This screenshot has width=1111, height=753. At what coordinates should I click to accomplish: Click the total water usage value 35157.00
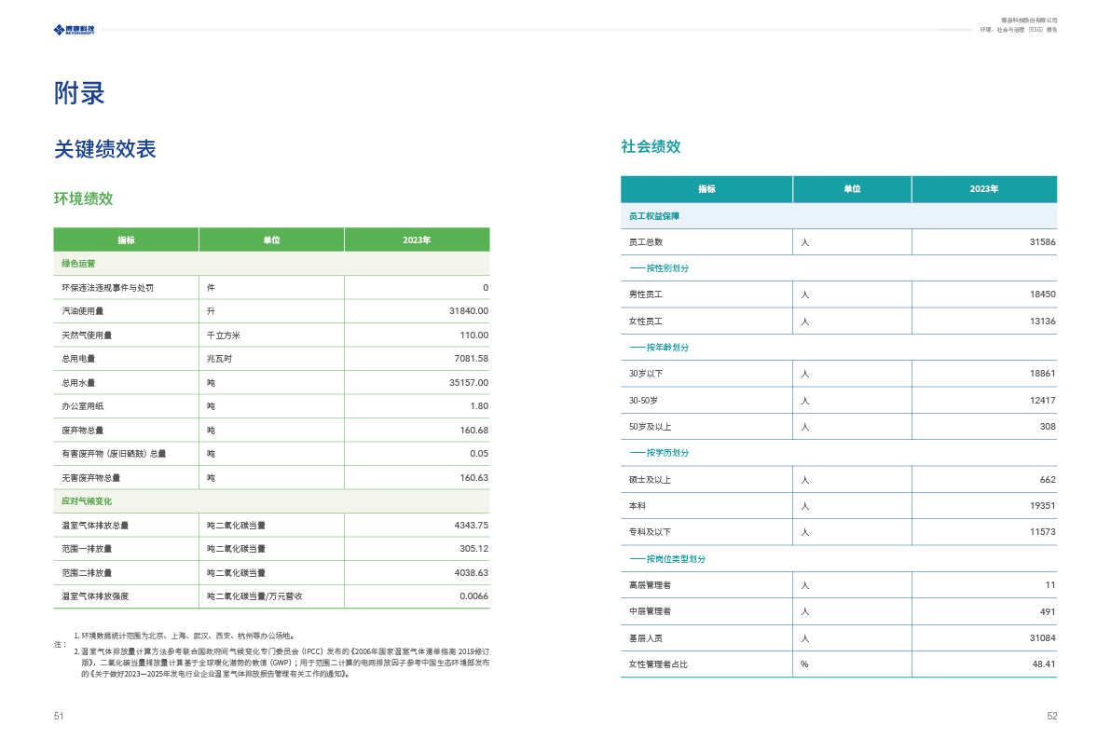tap(468, 383)
